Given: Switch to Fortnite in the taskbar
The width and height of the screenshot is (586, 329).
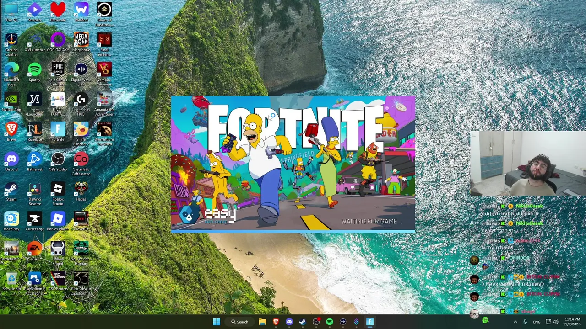Looking at the screenshot, I should (x=370, y=322).
